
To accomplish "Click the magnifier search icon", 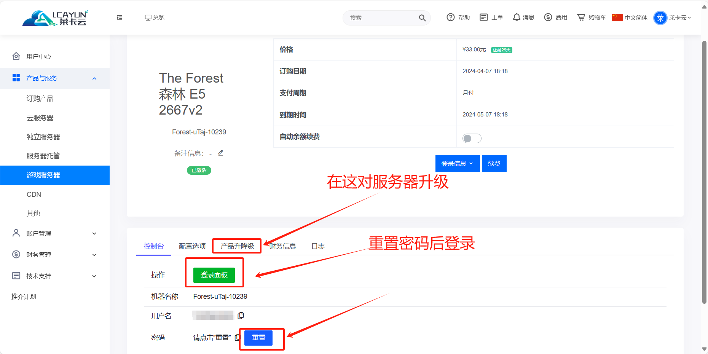I will pos(422,18).
